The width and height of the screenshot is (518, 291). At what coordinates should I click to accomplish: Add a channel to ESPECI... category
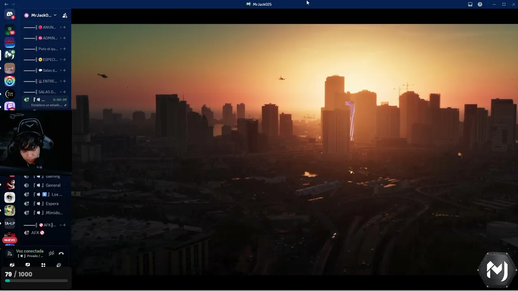point(64,59)
